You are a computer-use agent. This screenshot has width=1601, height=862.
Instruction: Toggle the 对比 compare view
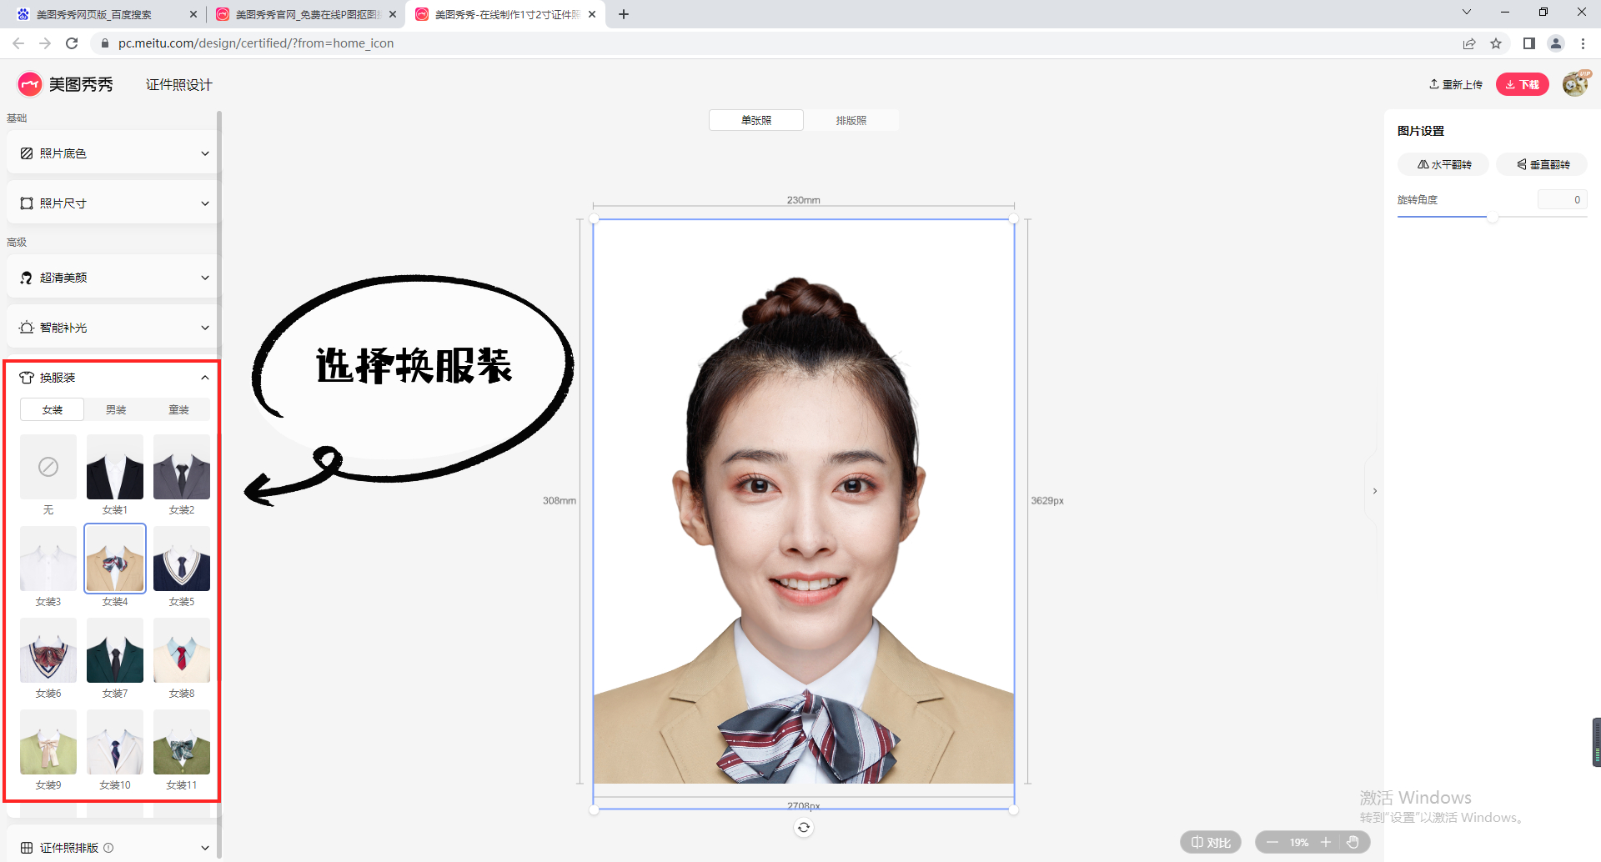pyautogui.click(x=1211, y=842)
